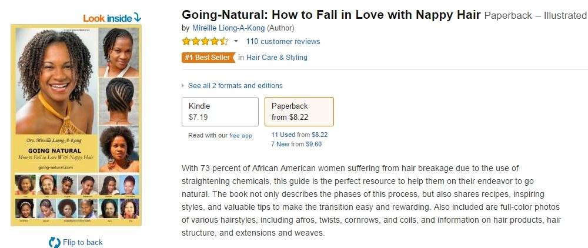Select the Kindle $7.19 format
Image resolution: width=588 pixels, height=248 pixels.
coord(220,112)
